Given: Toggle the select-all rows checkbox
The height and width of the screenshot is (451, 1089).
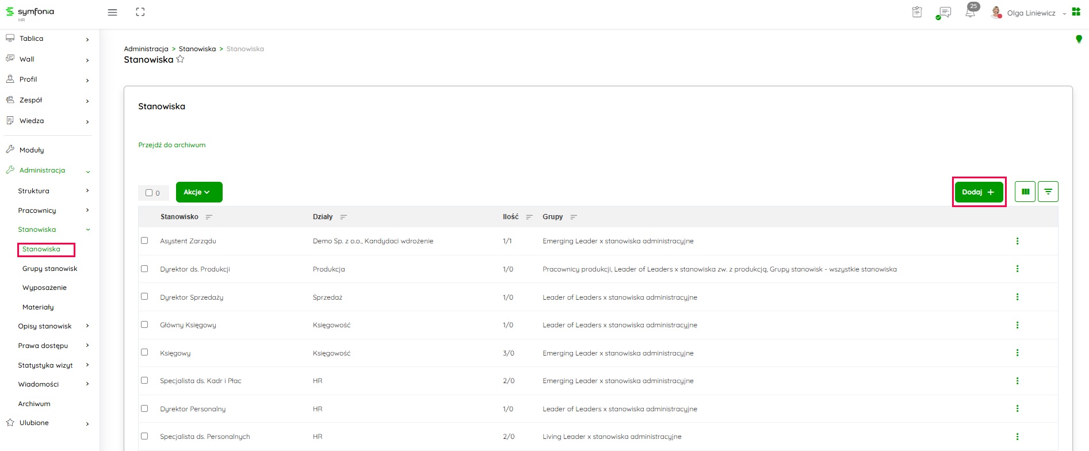Looking at the screenshot, I should [149, 193].
